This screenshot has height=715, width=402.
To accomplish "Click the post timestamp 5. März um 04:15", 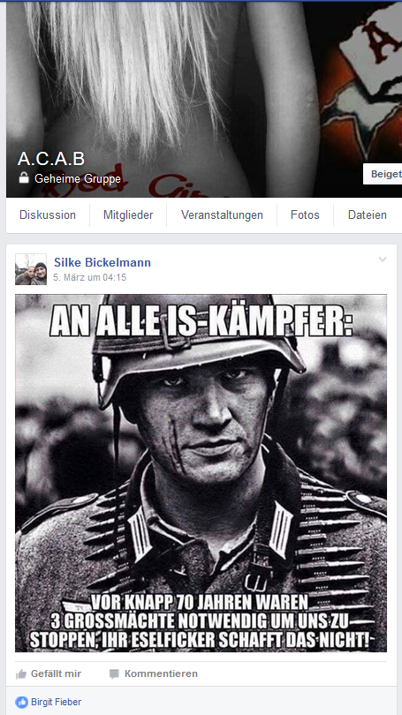I will coord(89,277).
